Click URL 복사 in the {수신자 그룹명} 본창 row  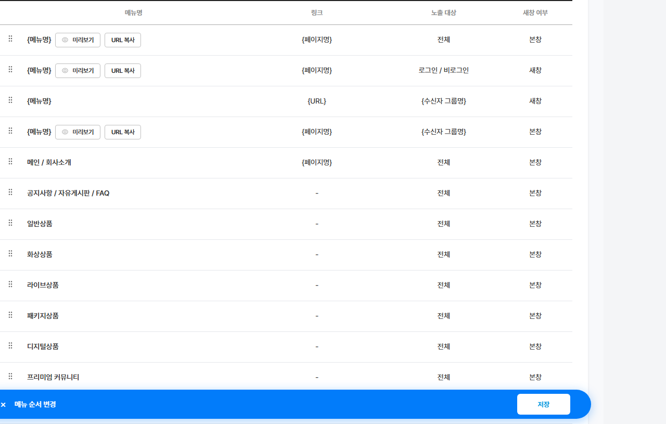tap(123, 132)
